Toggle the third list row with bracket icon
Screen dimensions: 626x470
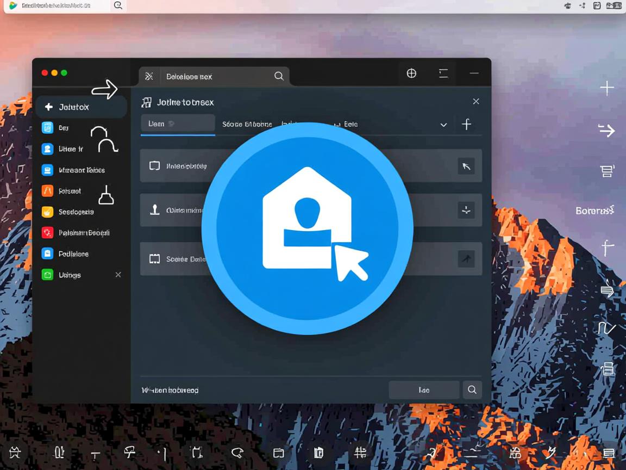click(179, 258)
